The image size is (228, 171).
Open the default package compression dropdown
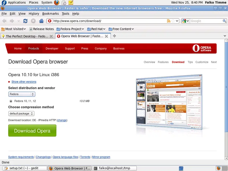point(21,113)
